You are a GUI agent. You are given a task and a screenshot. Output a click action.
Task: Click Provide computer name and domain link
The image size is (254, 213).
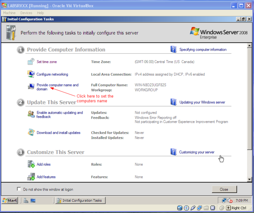point(57,87)
